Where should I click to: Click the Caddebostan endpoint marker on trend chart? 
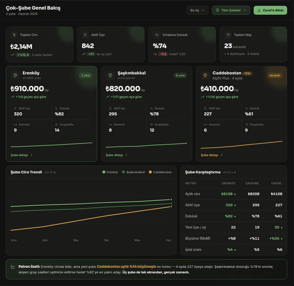171,207
